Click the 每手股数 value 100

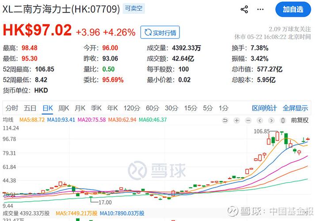pyautogui.click(x=183, y=69)
